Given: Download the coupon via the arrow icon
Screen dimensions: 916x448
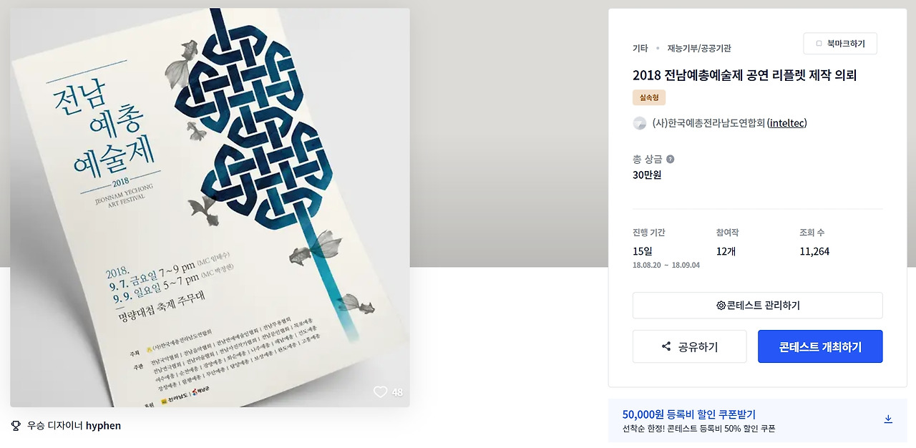Looking at the screenshot, I should pyautogui.click(x=888, y=419).
